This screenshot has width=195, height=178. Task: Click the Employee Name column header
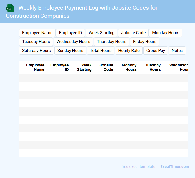coord(35,67)
